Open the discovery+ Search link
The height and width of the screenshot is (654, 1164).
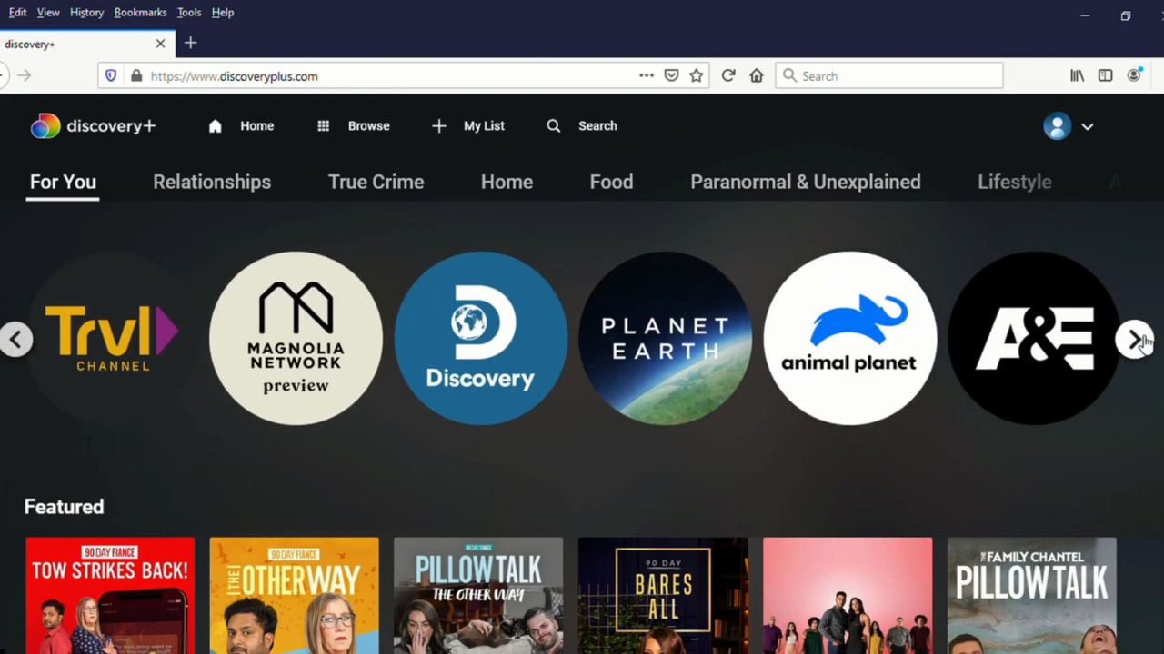(x=582, y=126)
